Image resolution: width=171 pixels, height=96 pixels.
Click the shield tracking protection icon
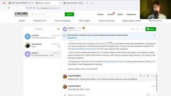click(27, 8)
